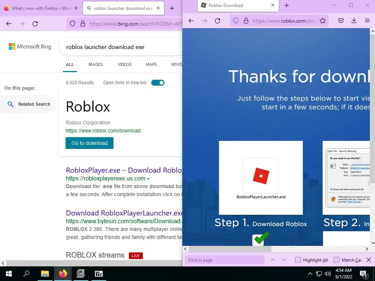The height and width of the screenshot is (281, 375).
Task: Switch to VIDEOS results tab
Action: click(x=125, y=64)
